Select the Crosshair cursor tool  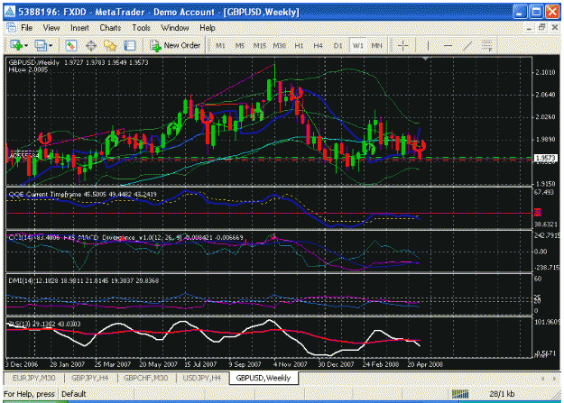click(x=403, y=46)
